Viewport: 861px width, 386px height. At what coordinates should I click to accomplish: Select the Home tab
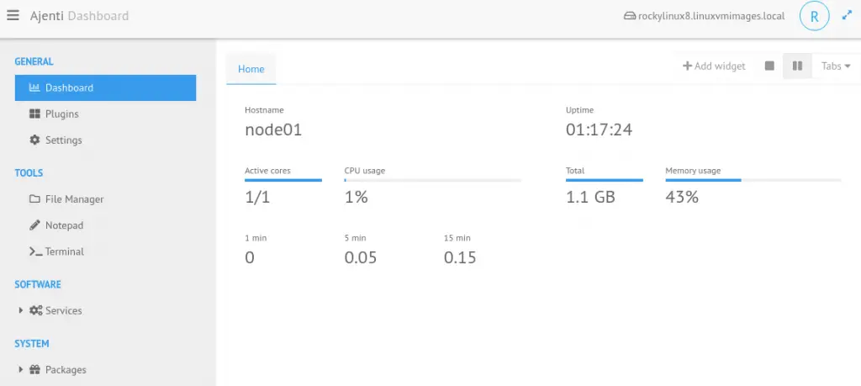pyautogui.click(x=251, y=69)
